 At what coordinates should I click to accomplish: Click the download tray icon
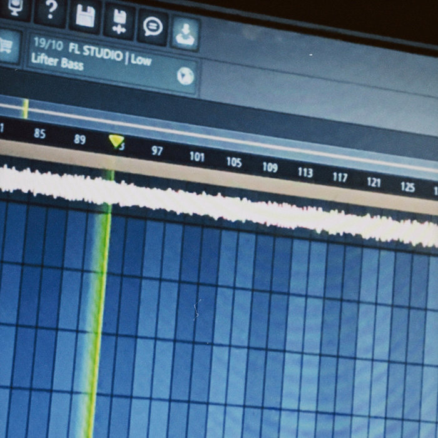[185, 34]
